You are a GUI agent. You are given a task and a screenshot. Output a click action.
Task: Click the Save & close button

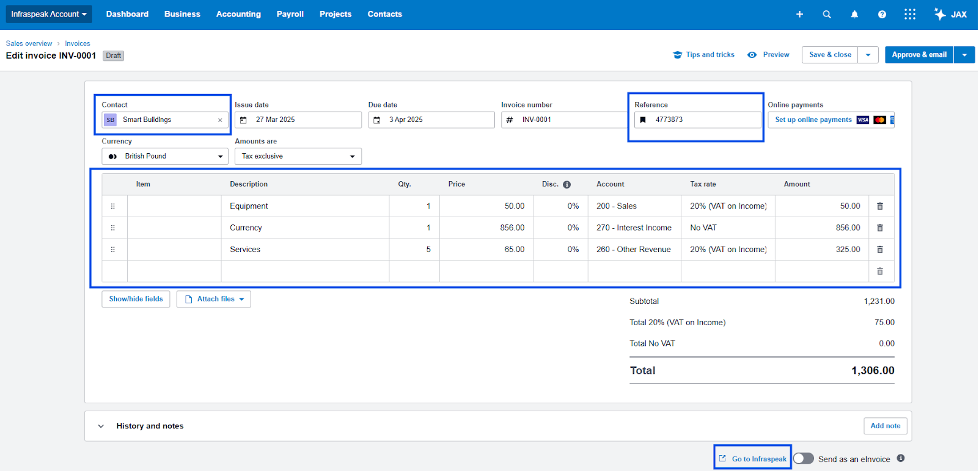tap(831, 55)
